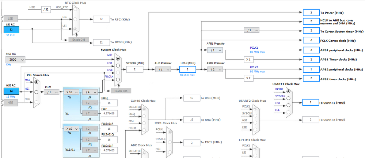The width and height of the screenshot is (365, 158).
Task: Select HSI in System Clock Mux
Action: coord(118,65)
